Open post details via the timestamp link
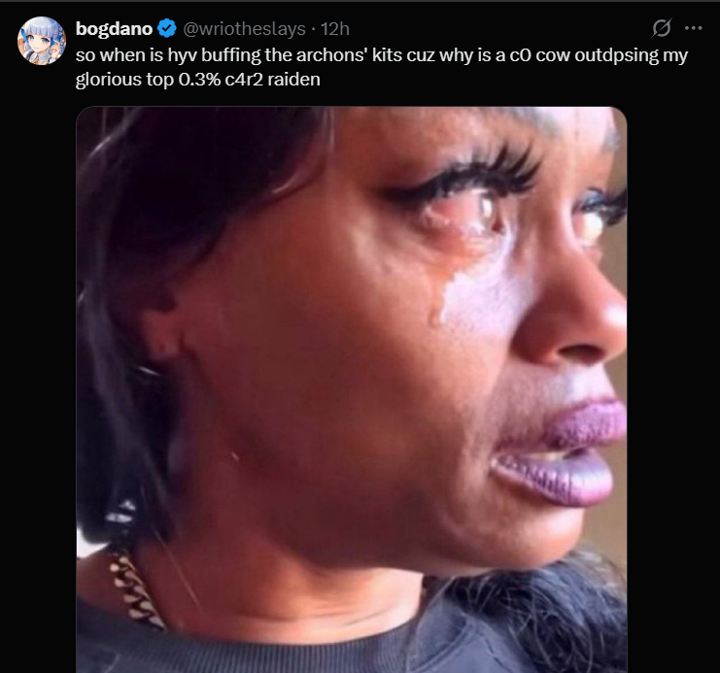Image resolution: width=720 pixels, height=673 pixels. tap(335, 28)
